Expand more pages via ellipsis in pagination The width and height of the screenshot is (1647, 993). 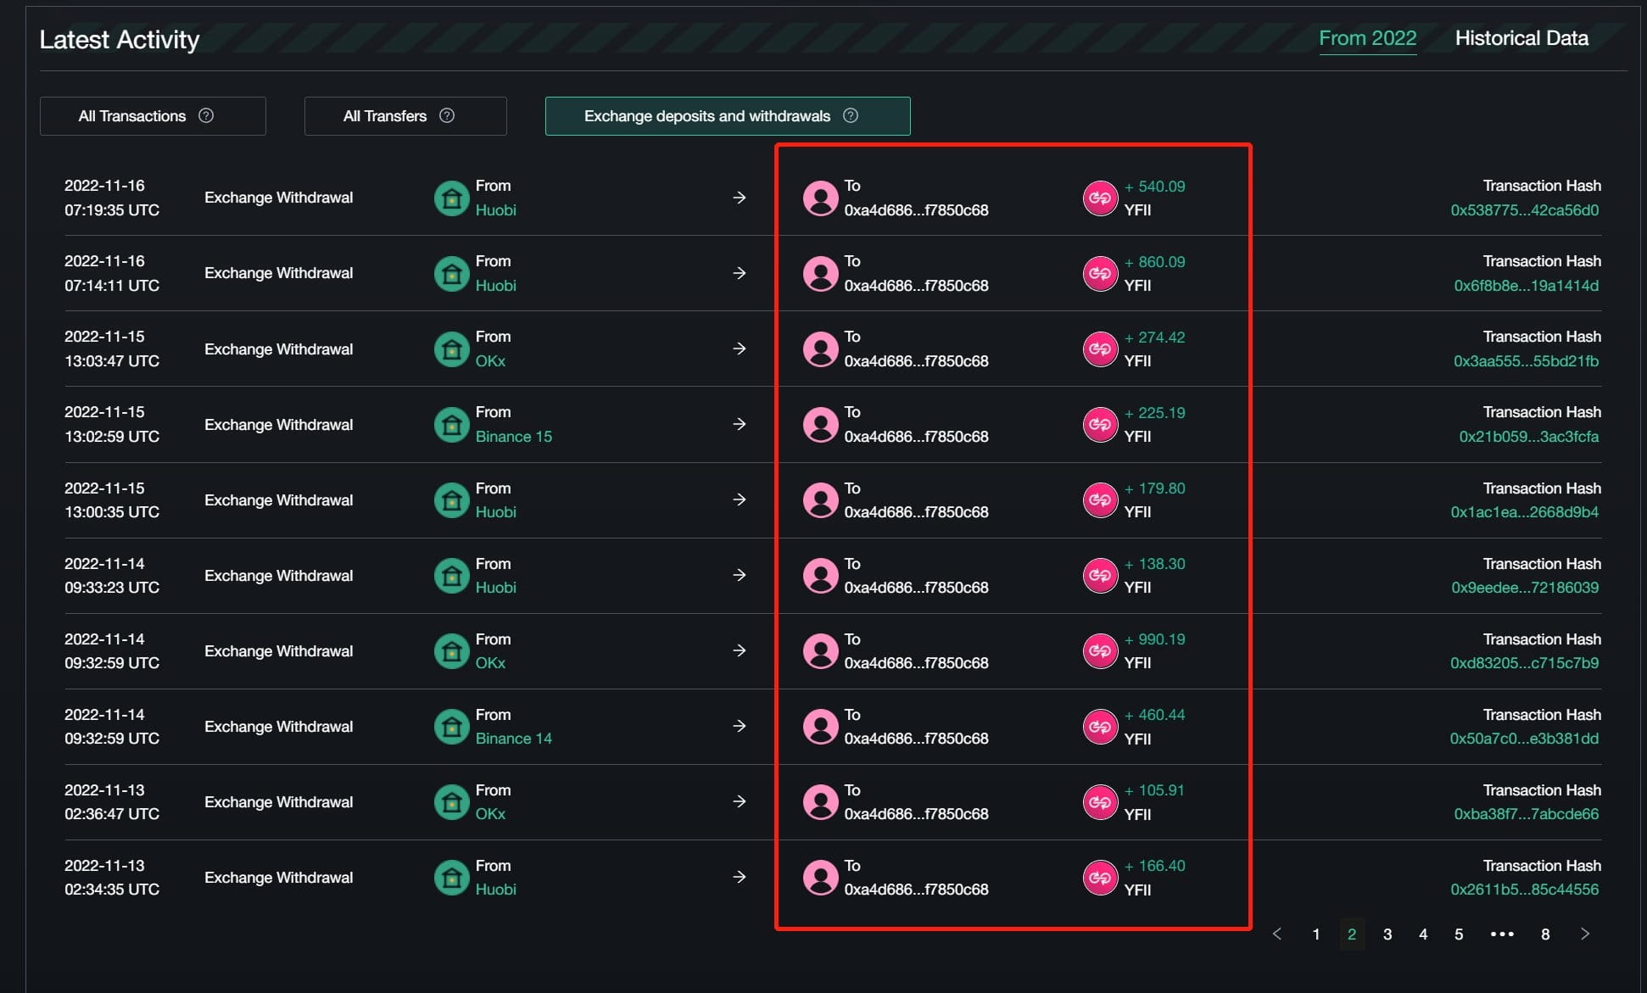1502,934
